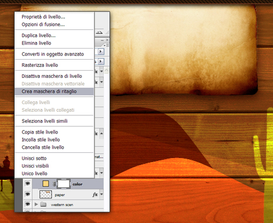
Task: Choose Converti in oggetto avanzato
Action: pos(53,54)
